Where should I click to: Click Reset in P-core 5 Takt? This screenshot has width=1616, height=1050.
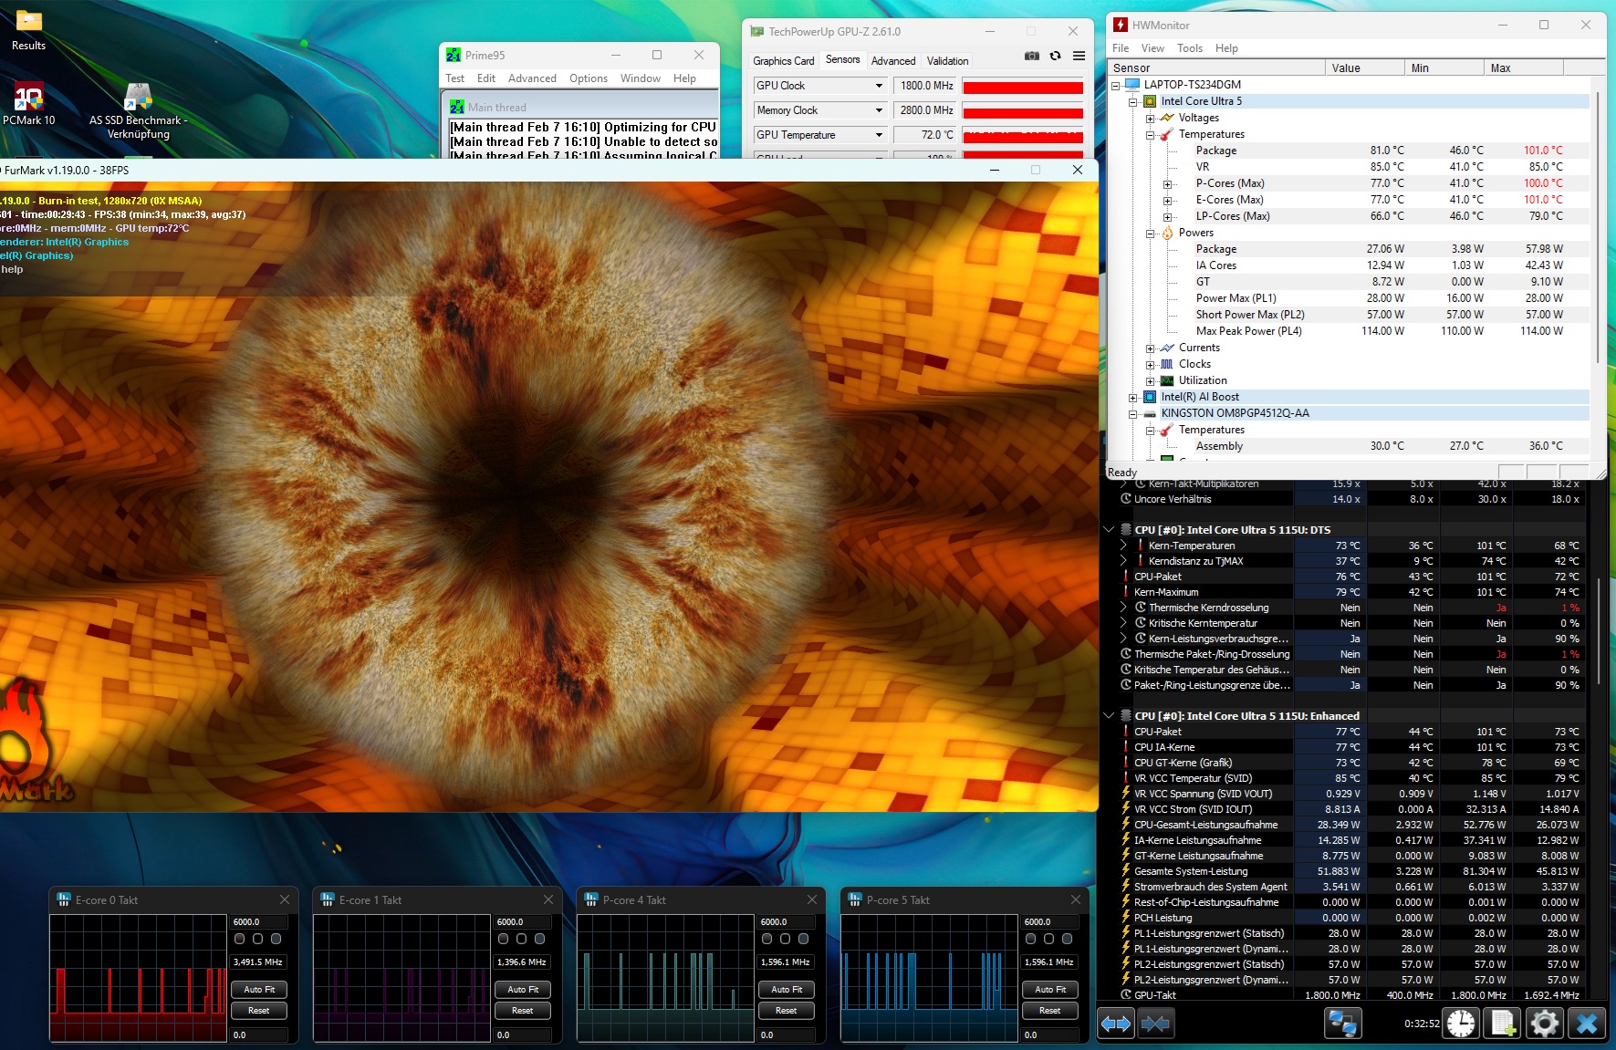tap(1049, 1011)
